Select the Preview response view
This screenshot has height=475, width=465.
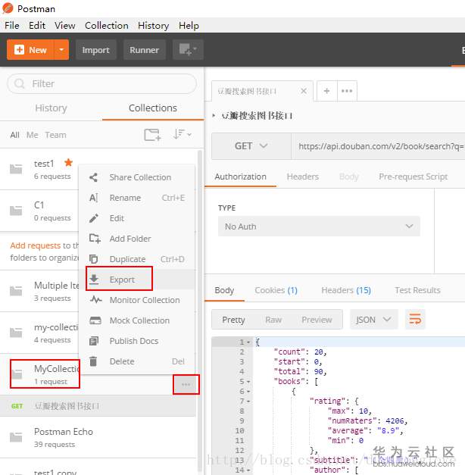317,320
